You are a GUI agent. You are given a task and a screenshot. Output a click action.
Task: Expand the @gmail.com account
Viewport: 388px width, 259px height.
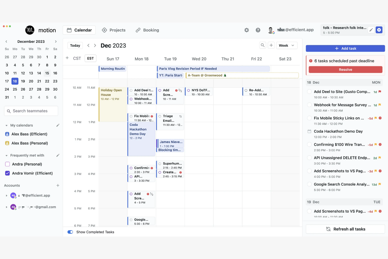pyautogui.click(x=6, y=207)
